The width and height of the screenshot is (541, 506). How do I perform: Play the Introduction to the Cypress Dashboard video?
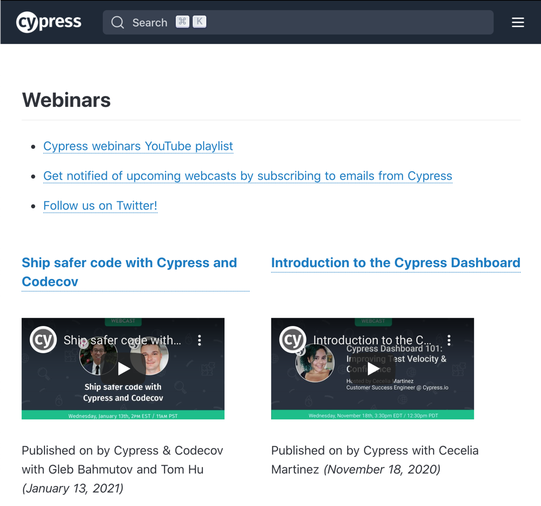click(x=373, y=368)
